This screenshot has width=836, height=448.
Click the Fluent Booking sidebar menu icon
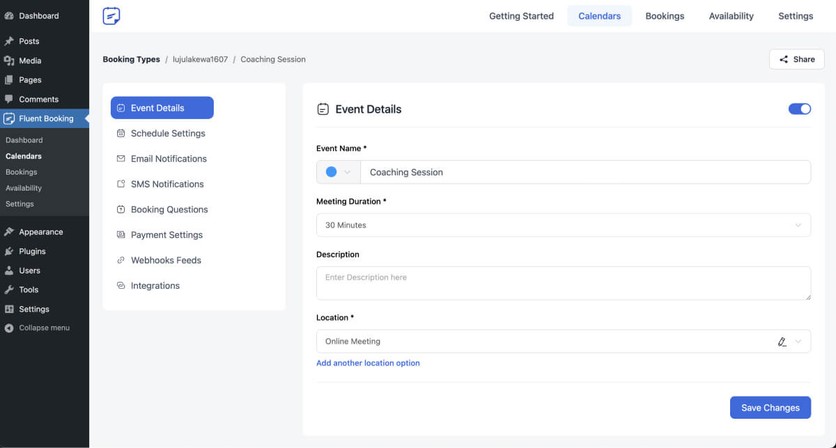pos(9,118)
